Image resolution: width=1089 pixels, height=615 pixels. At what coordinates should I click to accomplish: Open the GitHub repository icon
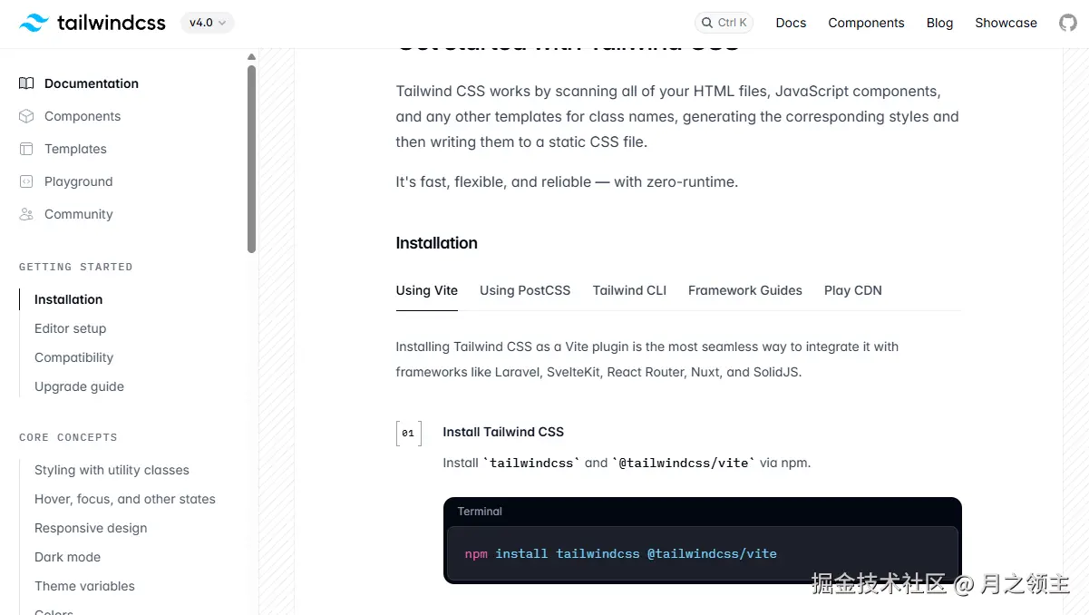coord(1068,23)
